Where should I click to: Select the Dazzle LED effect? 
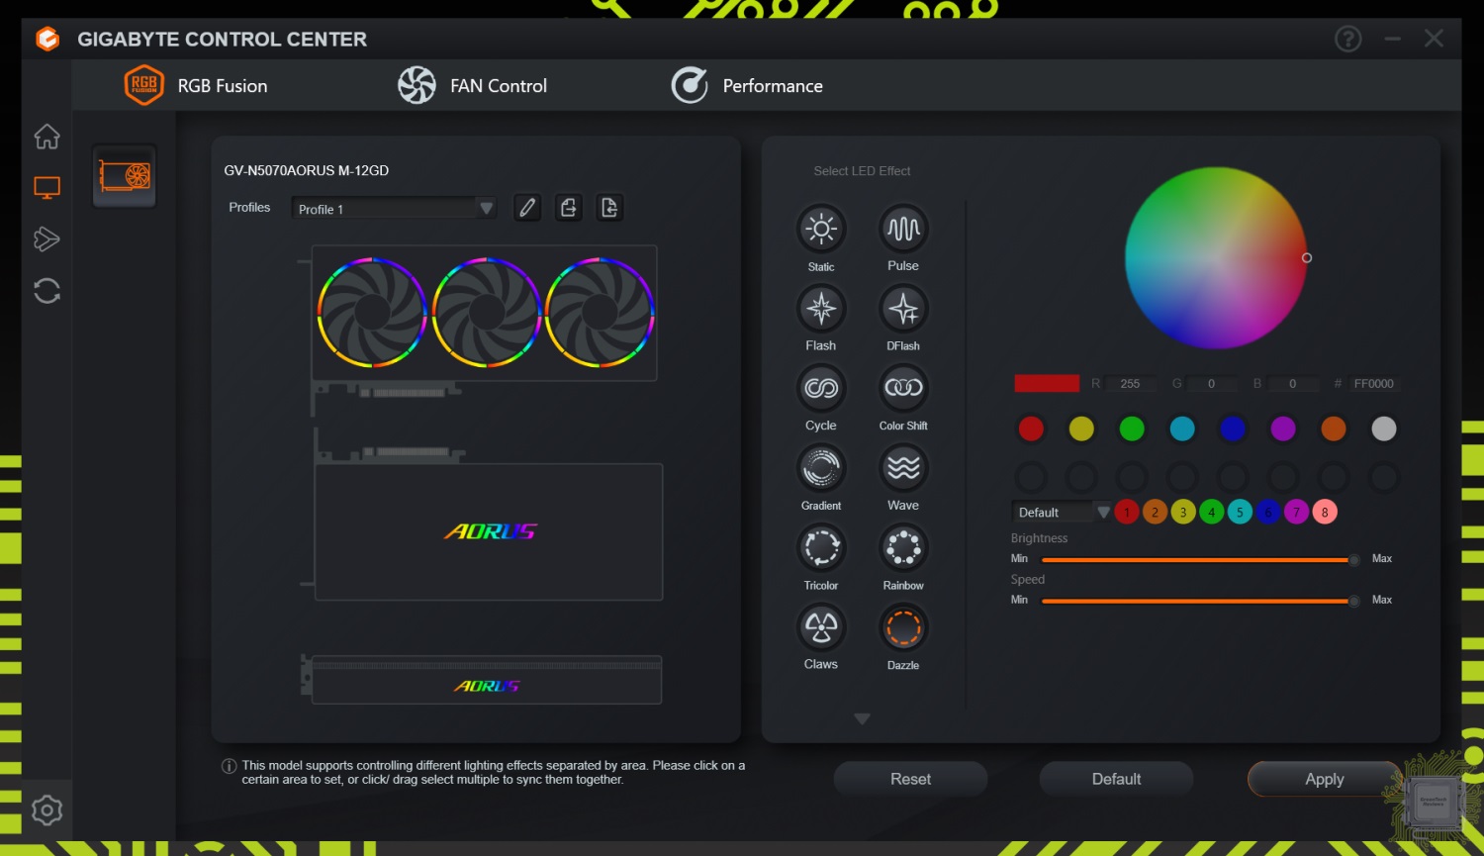pos(903,627)
